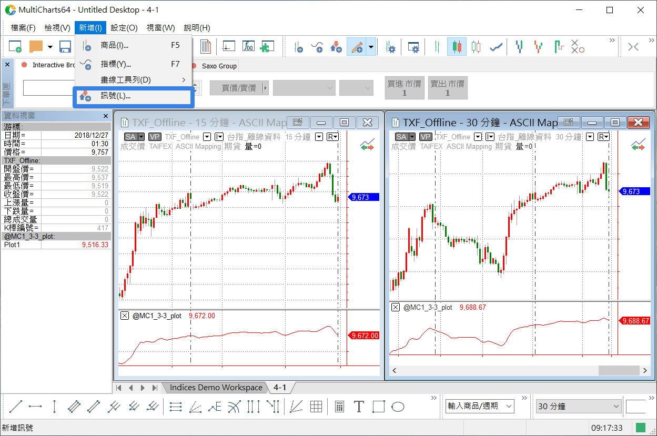Select the Ellipse drawing tool
Screen dimensions: 657x436
[398, 406]
